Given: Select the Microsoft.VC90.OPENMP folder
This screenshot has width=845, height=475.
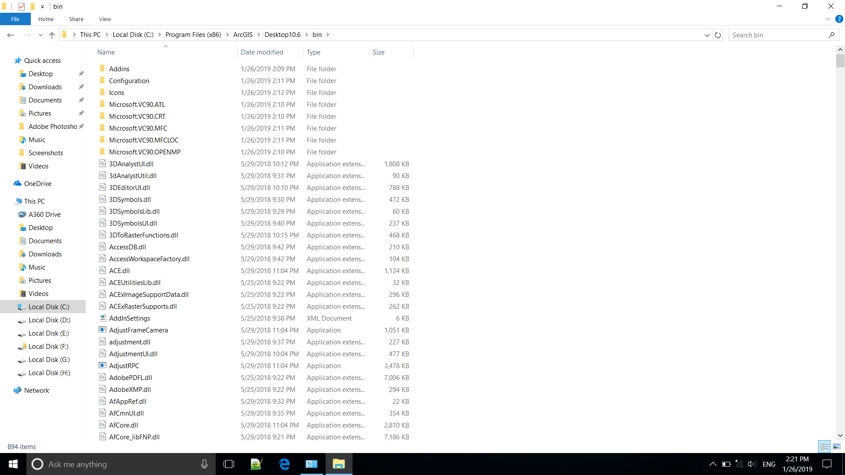Looking at the screenshot, I should coord(144,152).
